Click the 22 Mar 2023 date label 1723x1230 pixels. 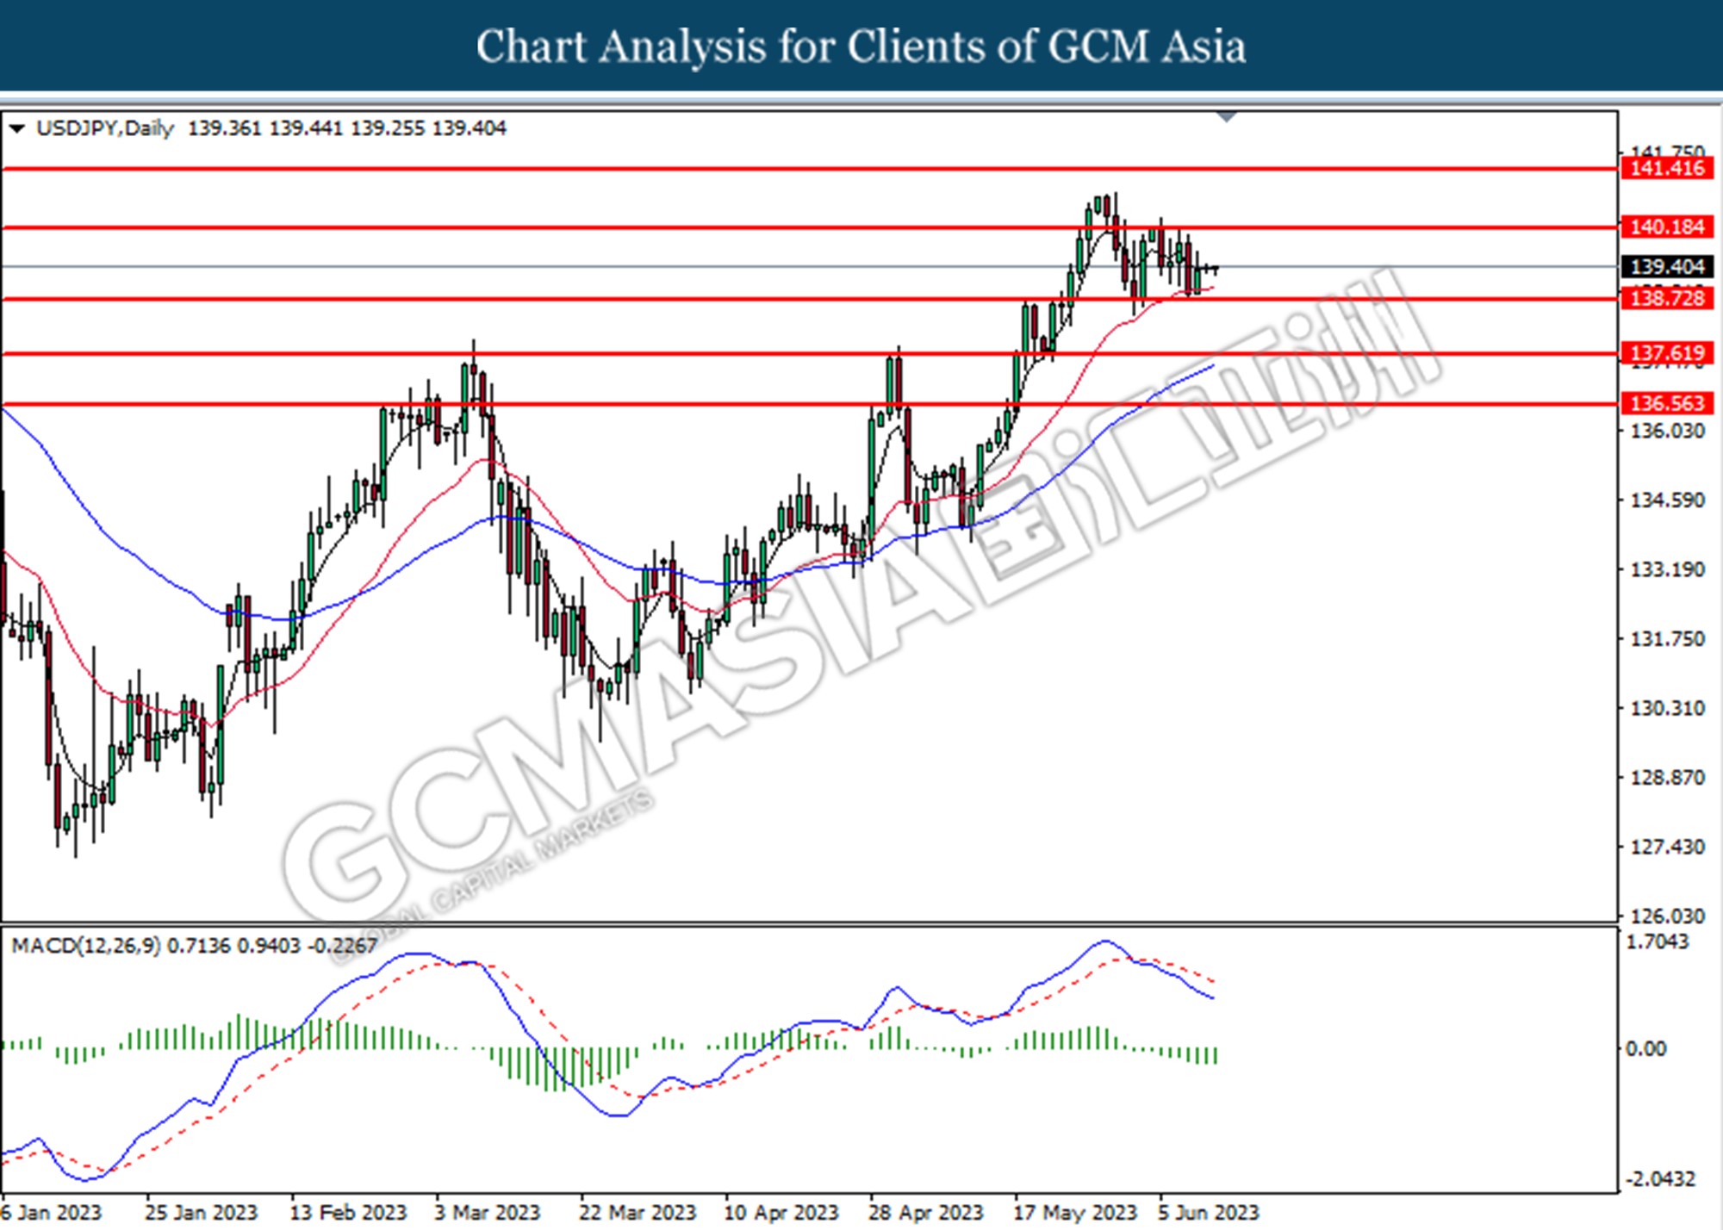(x=637, y=1212)
